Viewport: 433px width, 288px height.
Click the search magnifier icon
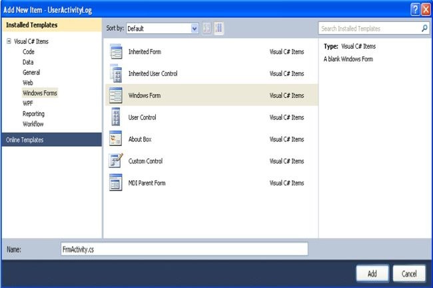click(424, 28)
